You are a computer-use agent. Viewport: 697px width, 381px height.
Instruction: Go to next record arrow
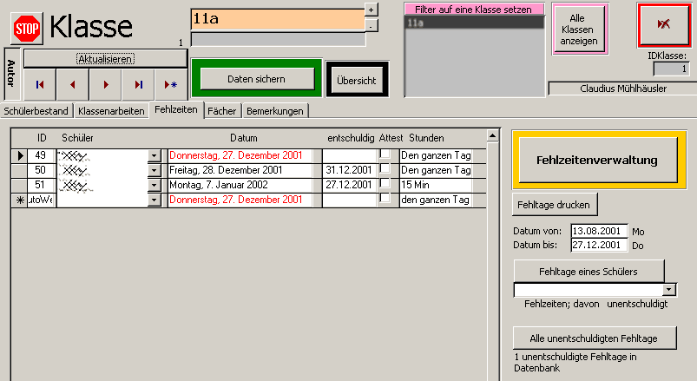[x=105, y=85]
